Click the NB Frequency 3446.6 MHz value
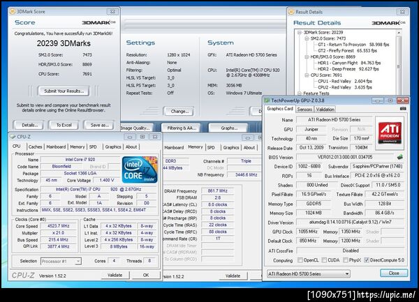Viewport: 419px width, 302px height. (x=246, y=175)
